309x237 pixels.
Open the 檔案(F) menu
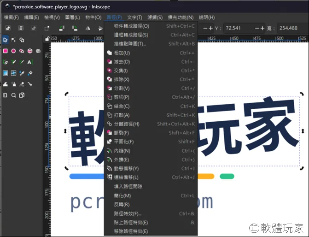coord(11,18)
